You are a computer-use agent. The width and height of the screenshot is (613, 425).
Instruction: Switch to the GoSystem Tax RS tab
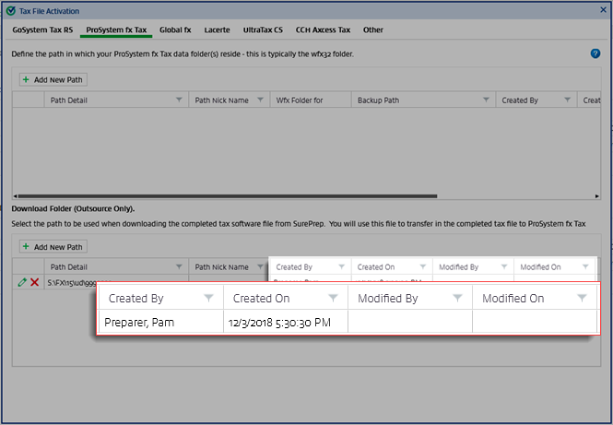click(x=42, y=30)
